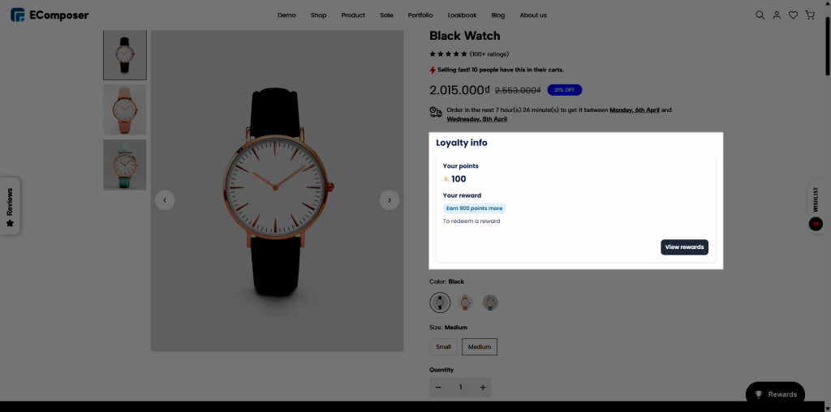
Task: Open the Shop menu
Action: pyautogui.click(x=318, y=15)
